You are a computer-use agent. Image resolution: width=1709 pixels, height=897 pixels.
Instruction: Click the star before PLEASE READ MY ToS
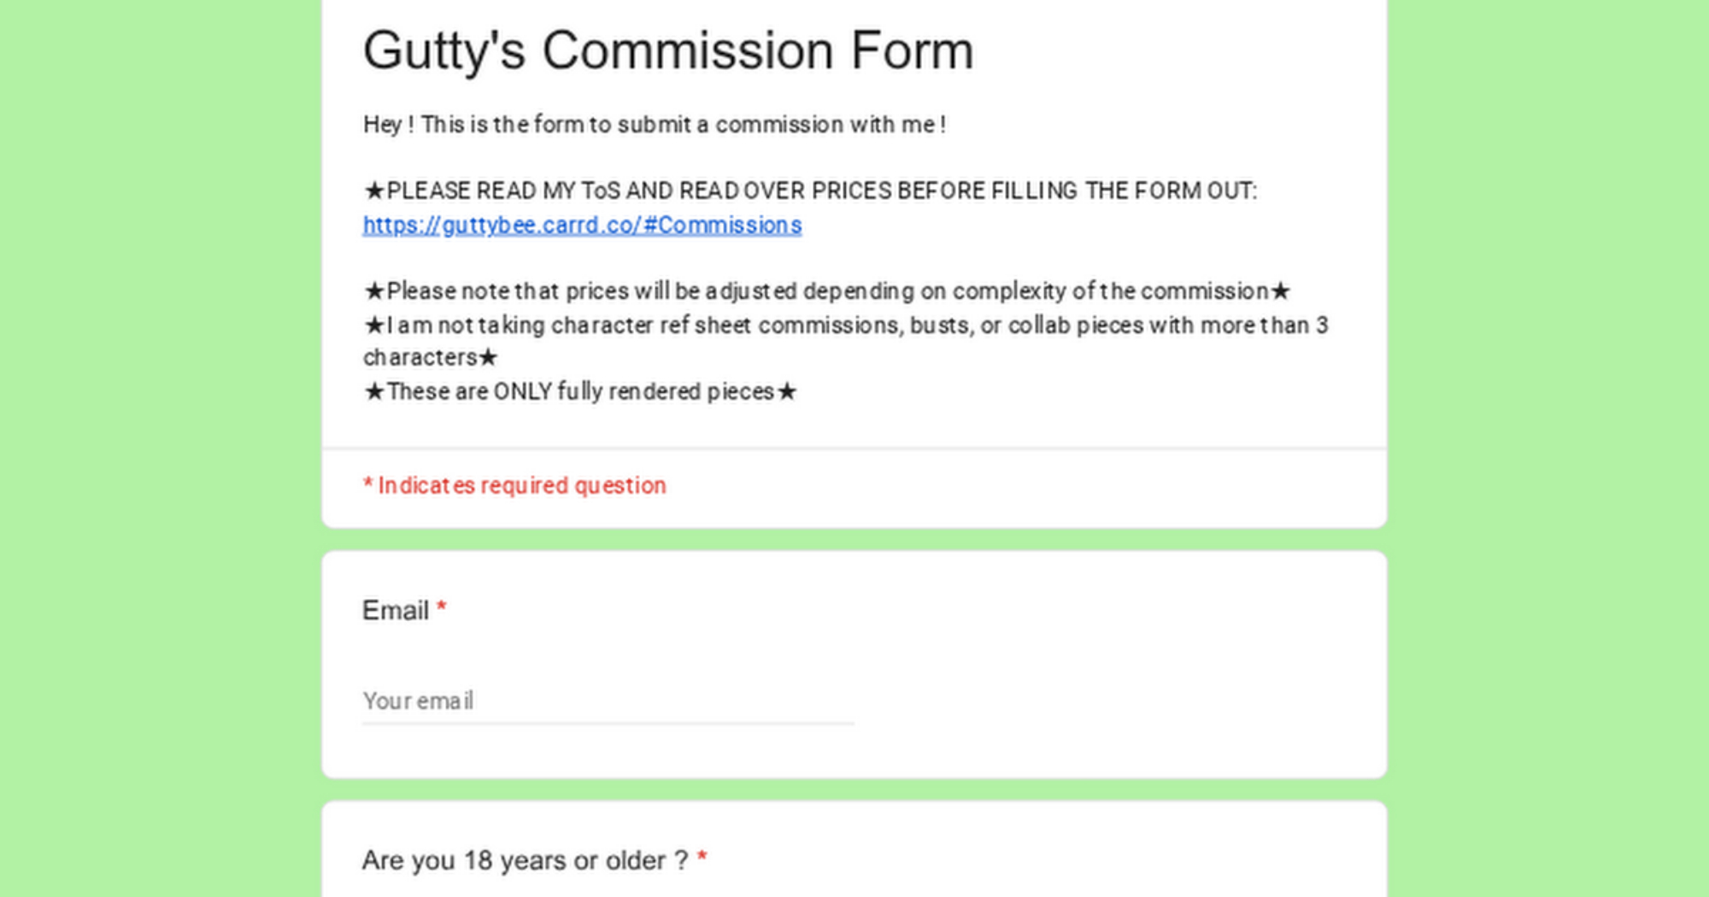[374, 191]
